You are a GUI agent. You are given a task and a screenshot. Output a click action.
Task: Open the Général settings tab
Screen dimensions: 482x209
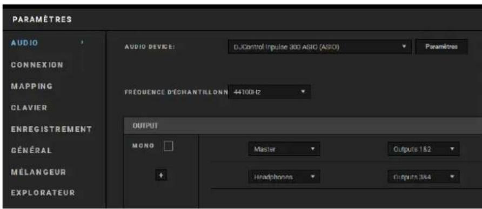tap(31, 151)
